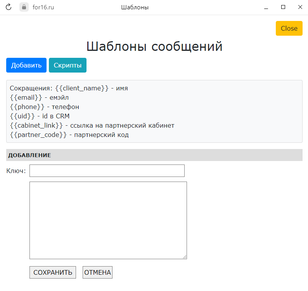Close the window with the X icon
308x291 pixels.
pos(300,7)
